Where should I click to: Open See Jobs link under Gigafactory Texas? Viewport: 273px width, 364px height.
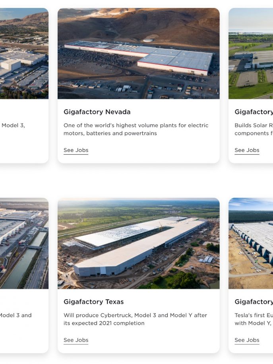(76, 340)
